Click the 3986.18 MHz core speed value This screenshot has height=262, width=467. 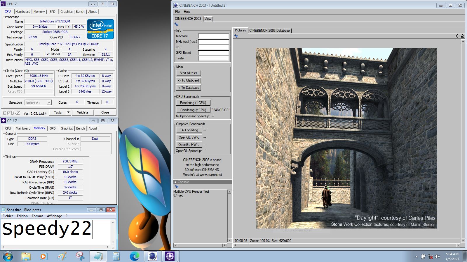click(39, 76)
